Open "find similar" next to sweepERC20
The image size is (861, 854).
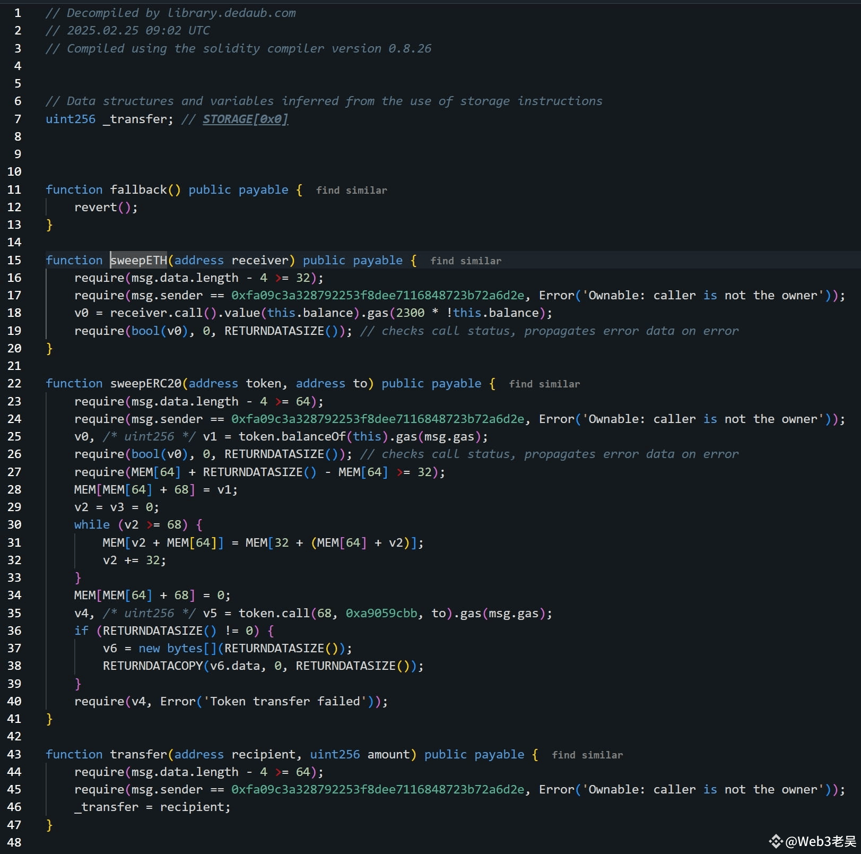click(x=544, y=384)
